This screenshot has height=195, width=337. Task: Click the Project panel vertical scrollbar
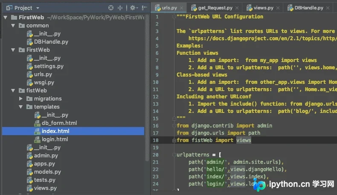pos(147,89)
